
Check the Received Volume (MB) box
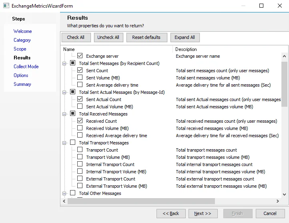point(80,128)
